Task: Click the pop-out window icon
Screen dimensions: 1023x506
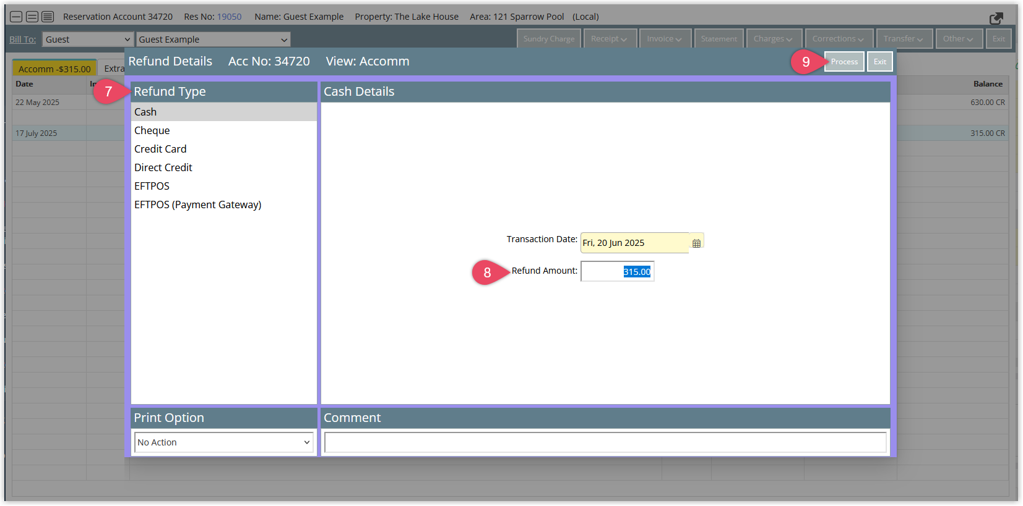Action: (x=996, y=19)
